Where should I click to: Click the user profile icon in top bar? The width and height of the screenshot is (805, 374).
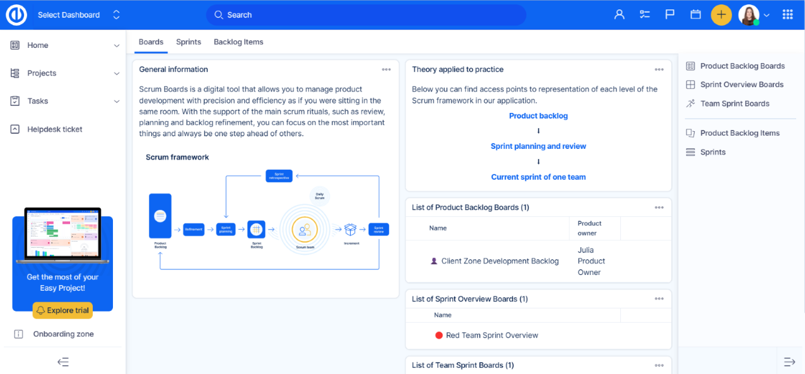[619, 15]
